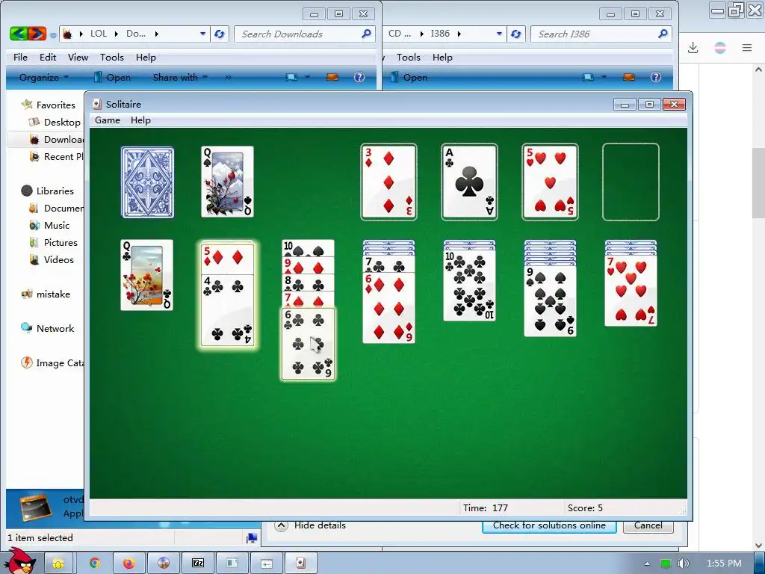This screenshot has width=765, height=574.
Task: Click the empty fourth foundation slot
Action: coord(631,182)
